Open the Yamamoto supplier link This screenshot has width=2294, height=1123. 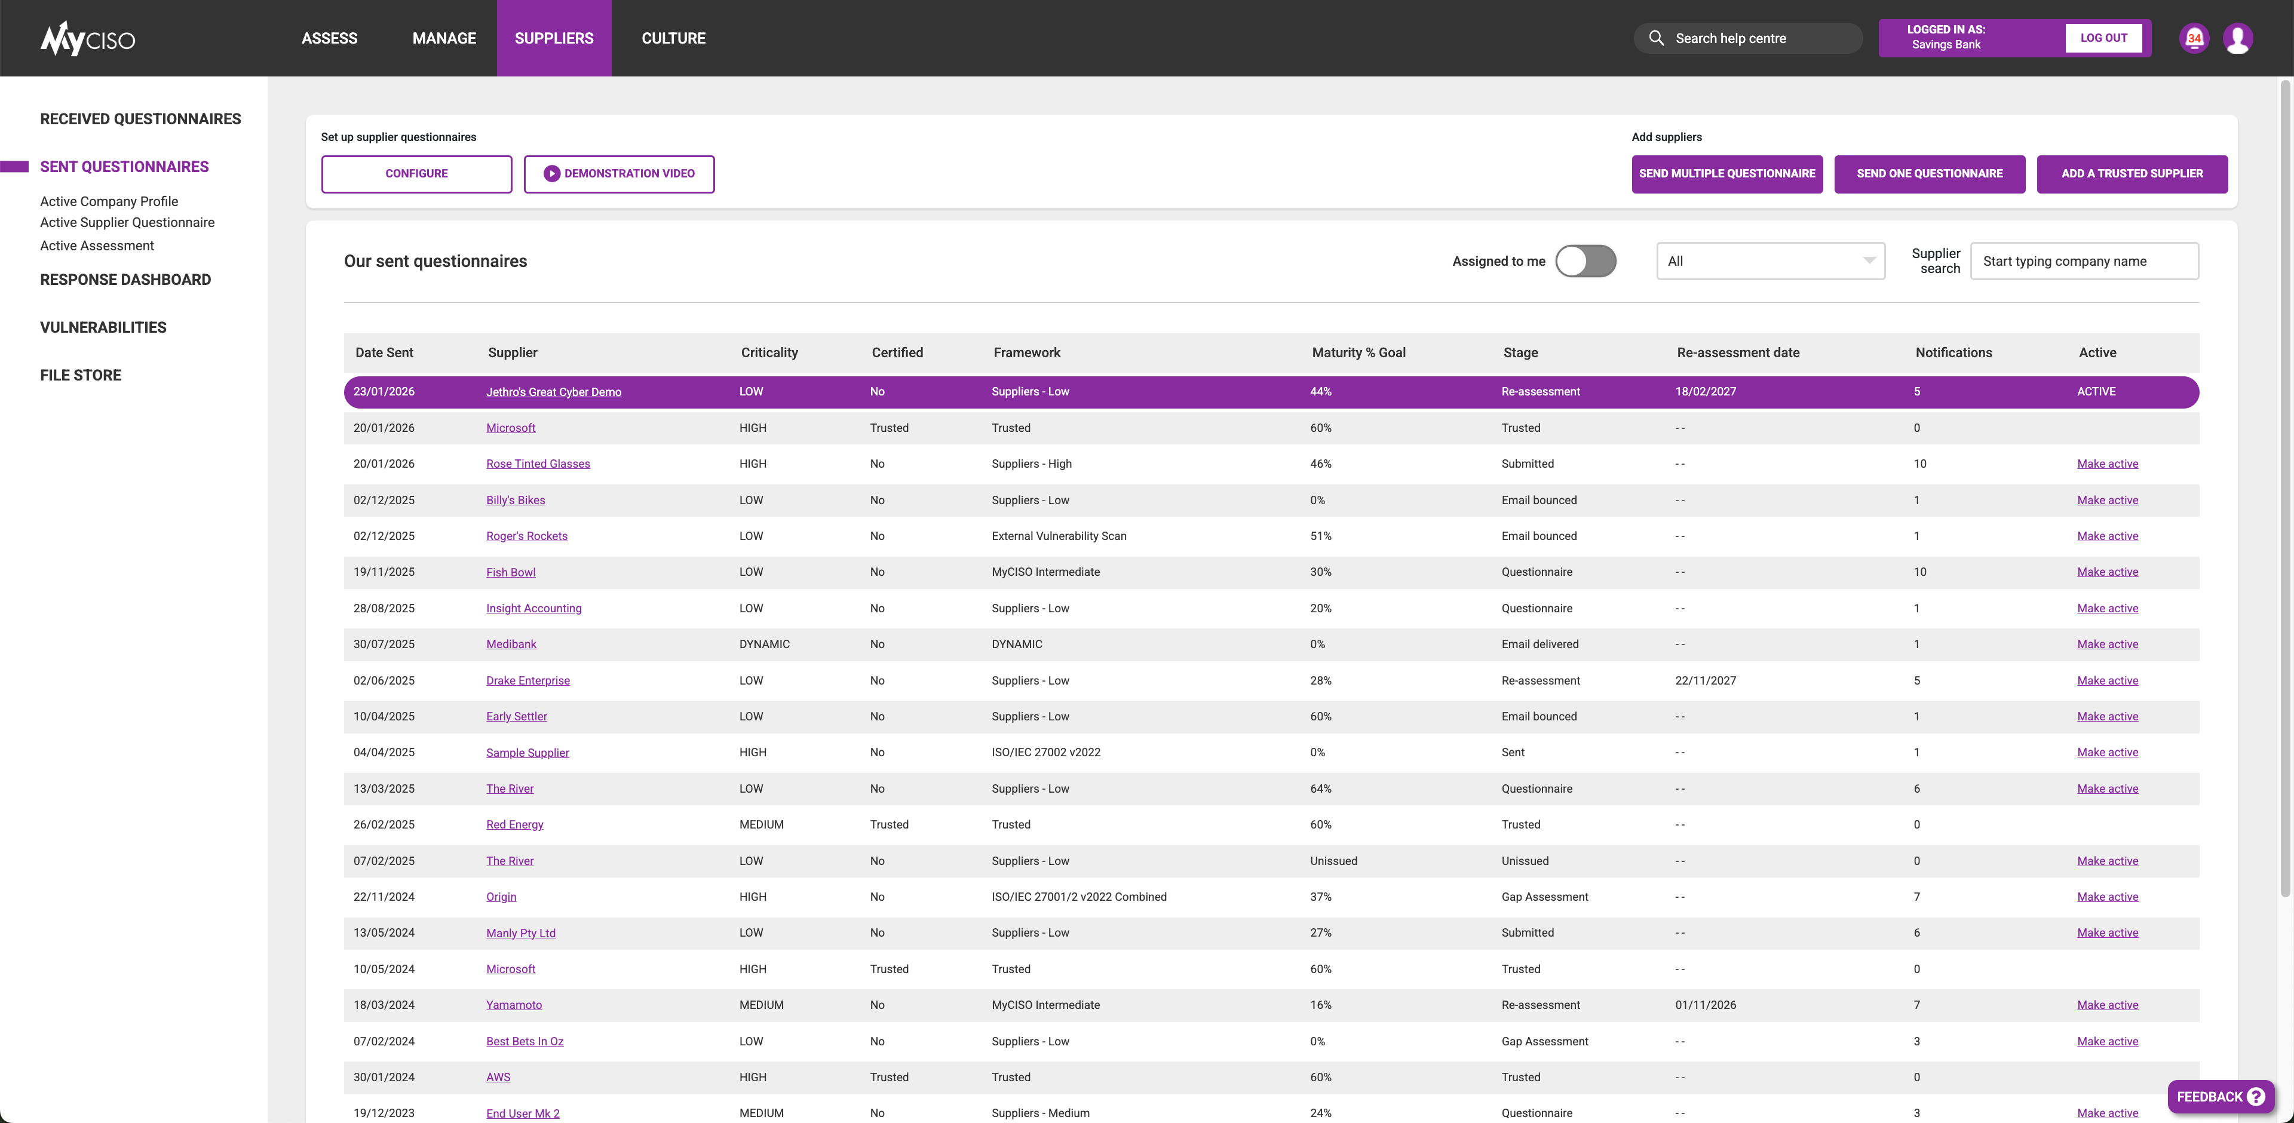point(514,1005)
